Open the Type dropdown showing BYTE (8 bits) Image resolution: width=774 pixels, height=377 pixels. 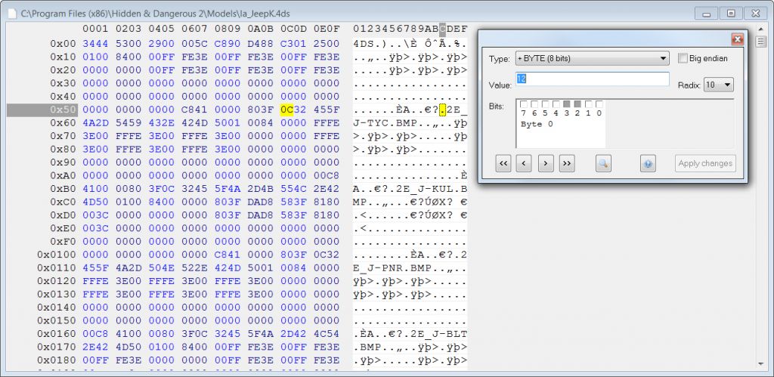pos(592,58)
